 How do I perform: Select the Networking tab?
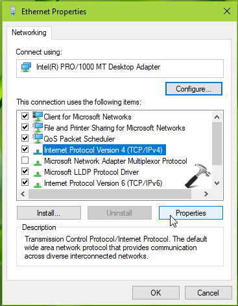click(x=29, y=32)
